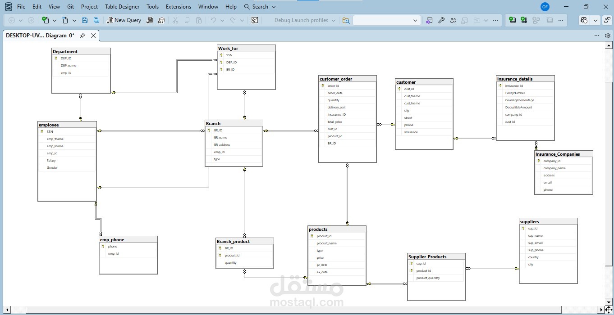The height and width of the screenshot is (315, 614).
Task: Click the DAX query icon
Action: pos(161,20)
